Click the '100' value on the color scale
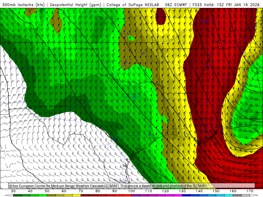This screenshot has height=197, width=263. (132, 191)
